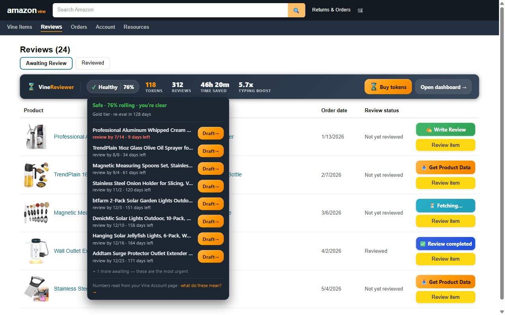This screenshot has width=505, height=315.
Task: Click the Write Review button
Action: pyautogui.click(x=445, y=130)
